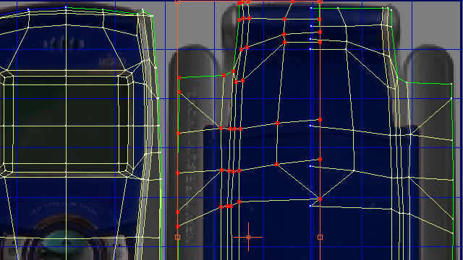
Task: Select the topmost red vertex on left orange edge below green line
Action: [179, 92]
